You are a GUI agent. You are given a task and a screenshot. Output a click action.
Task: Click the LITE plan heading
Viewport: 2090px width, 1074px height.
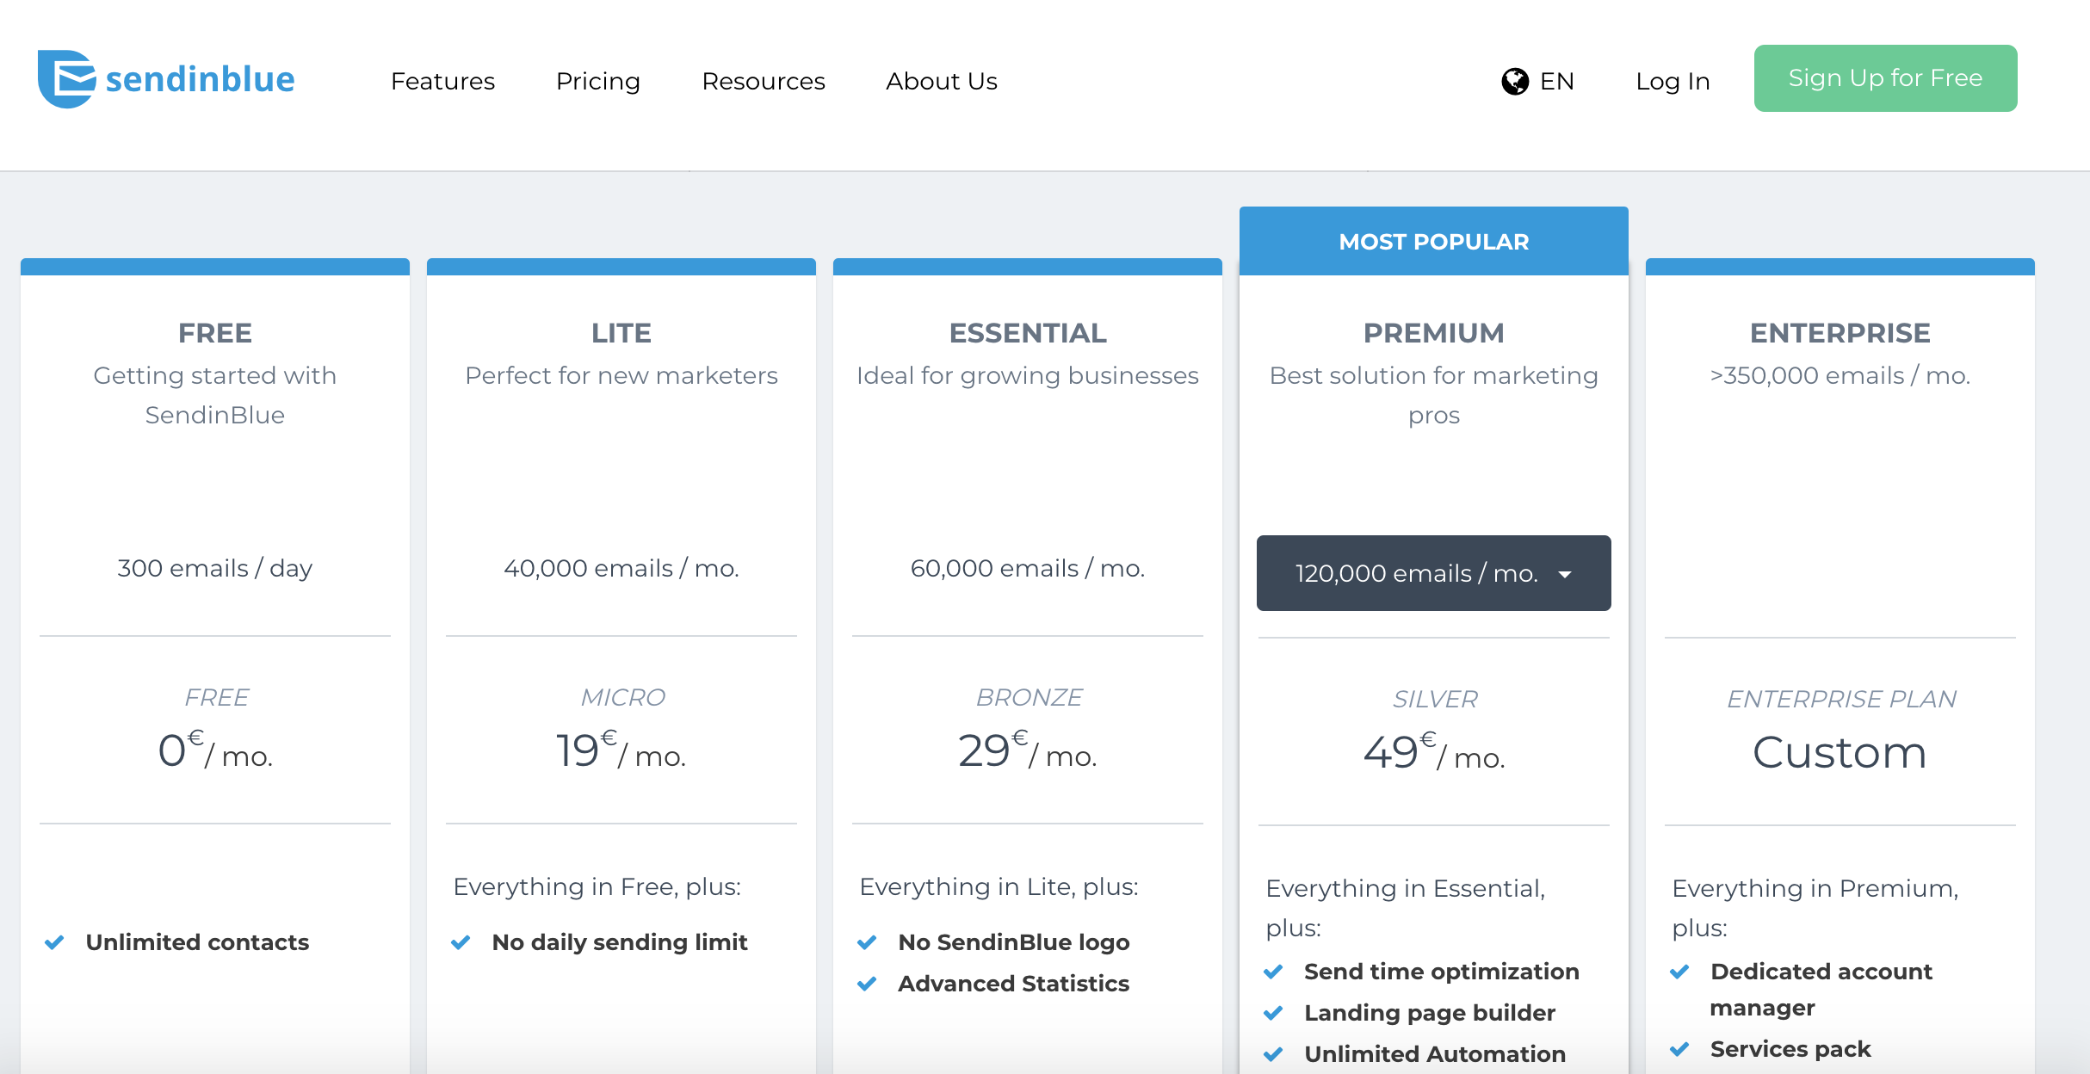(x=621, y=333)
